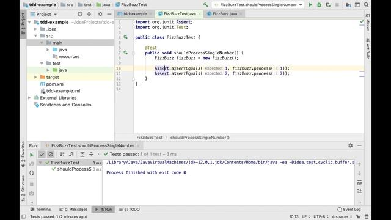Open Search Everywhere magnifier icon
The height and width of the screenshot is (220, 391).
(366, 5)
